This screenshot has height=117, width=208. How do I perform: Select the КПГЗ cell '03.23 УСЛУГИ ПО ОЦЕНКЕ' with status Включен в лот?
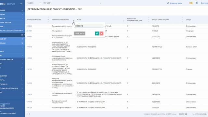click(x=86, y=47)
